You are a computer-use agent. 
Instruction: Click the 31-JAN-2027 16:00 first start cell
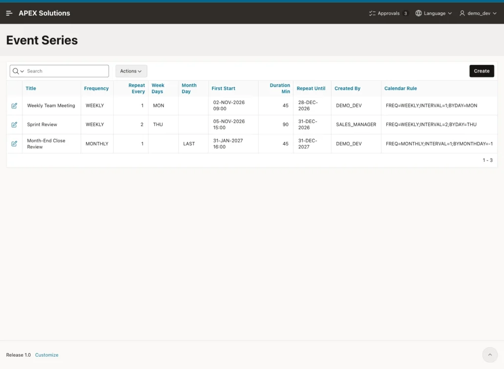[x=233, y=143]
